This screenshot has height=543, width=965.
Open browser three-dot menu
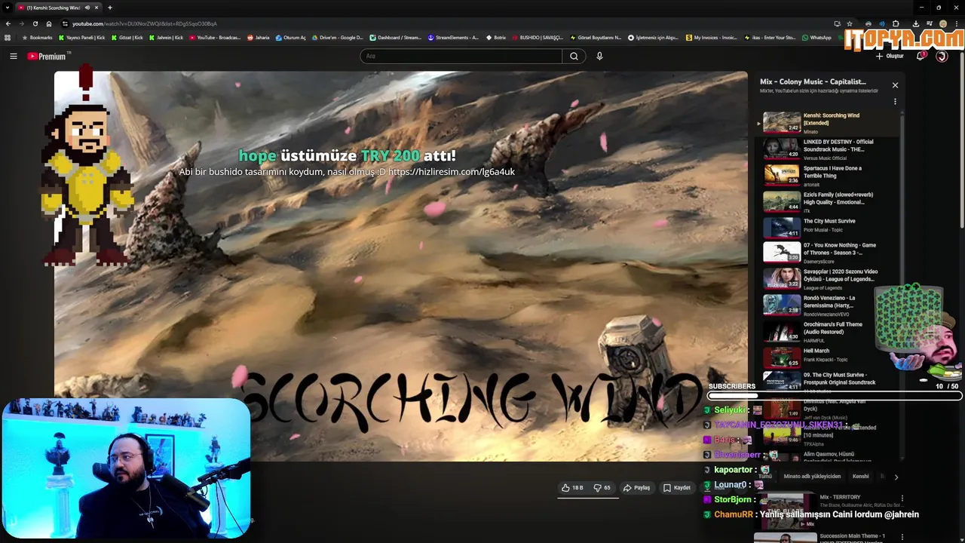pos(957,23)
